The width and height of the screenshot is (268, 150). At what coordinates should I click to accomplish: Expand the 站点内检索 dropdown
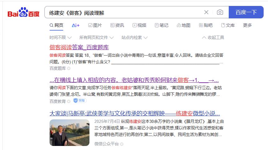[134, 37]
